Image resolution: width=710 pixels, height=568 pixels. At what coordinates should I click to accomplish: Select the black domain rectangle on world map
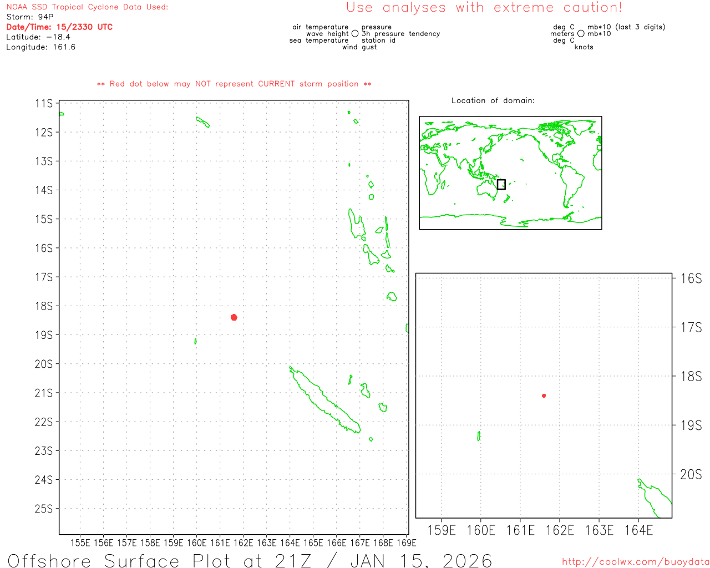pyautogui.click(x=501, y=184)
